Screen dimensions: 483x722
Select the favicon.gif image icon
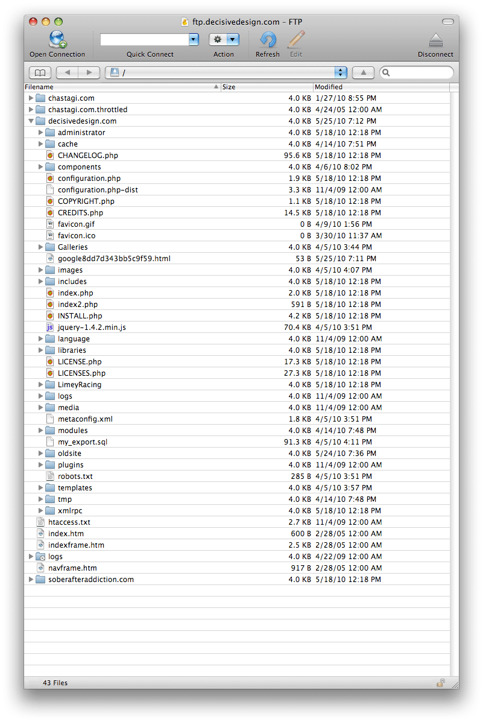pyautogui.click(x=50, y=224)
